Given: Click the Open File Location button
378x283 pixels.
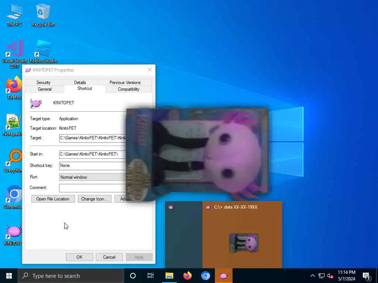Looking at the screenshot, I should tap(53, 199).
